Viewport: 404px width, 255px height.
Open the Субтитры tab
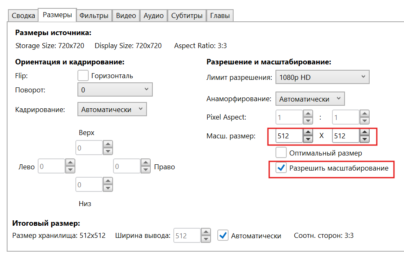[x=187, y=15]
